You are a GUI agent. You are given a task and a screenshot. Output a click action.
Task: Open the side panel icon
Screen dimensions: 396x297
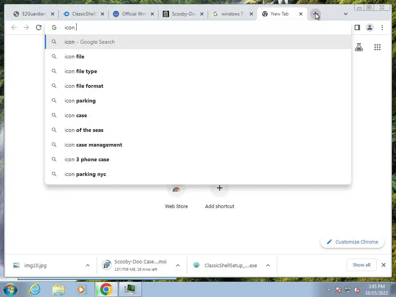[357, 27]
